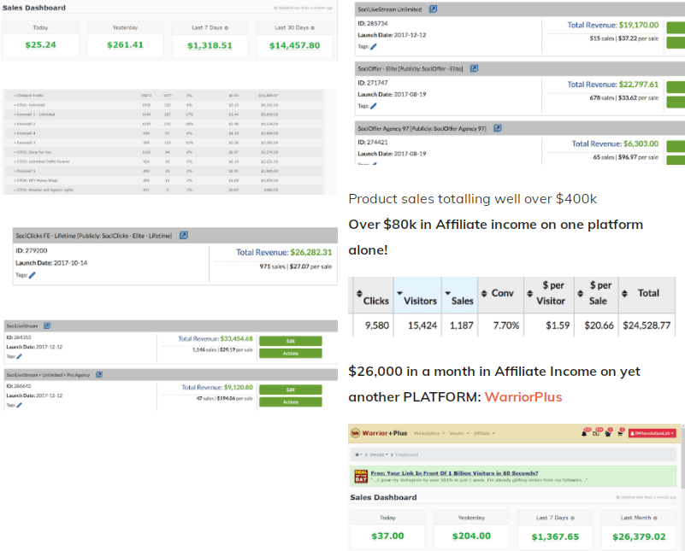Open external link for SociLiveStream + Unlimited + Pro Agency

tap(99, 374)
